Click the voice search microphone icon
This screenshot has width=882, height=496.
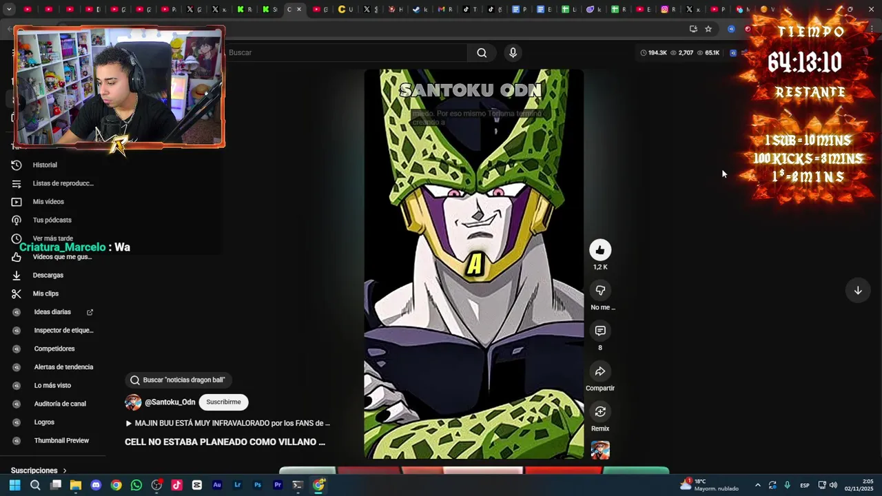pyautogui.click(x=513, y=52)
